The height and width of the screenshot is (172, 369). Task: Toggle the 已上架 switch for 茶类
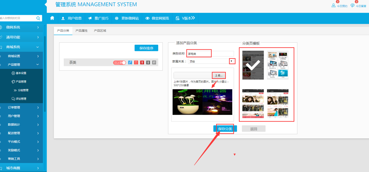(x=120, y=62)
